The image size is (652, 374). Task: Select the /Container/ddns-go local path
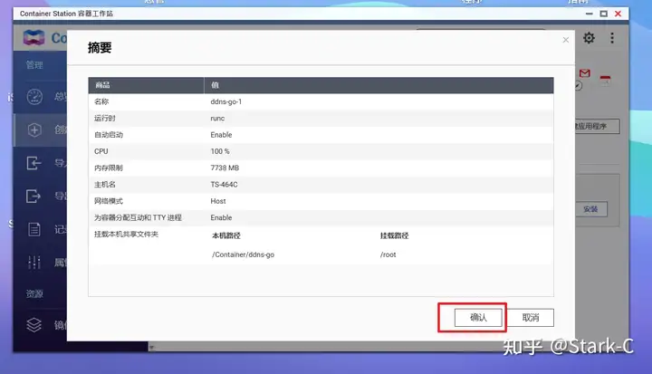(244, 254)
